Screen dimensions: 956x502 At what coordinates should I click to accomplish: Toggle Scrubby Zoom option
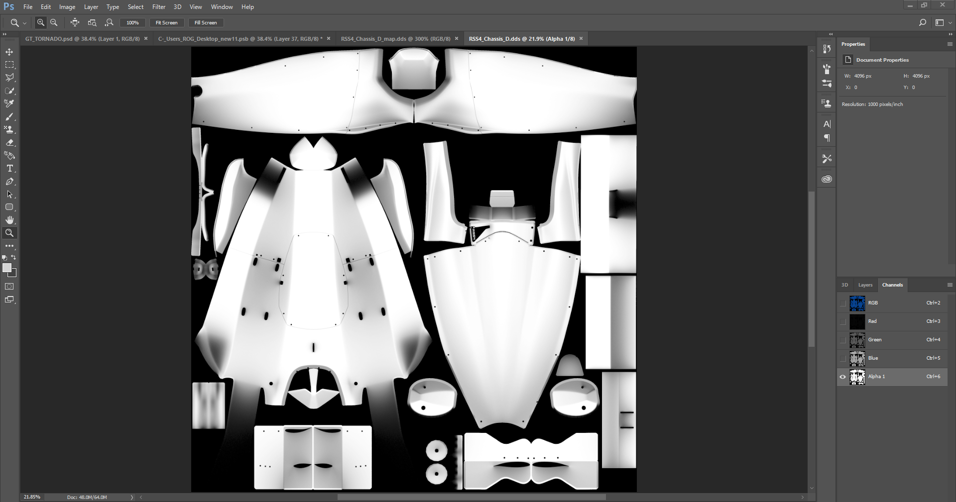[109, 22]
